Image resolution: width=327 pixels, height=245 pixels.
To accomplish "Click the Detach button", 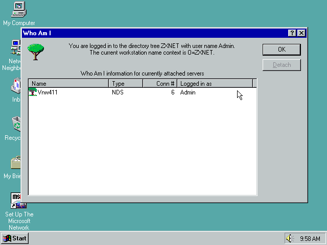I will tap(282, 65).
